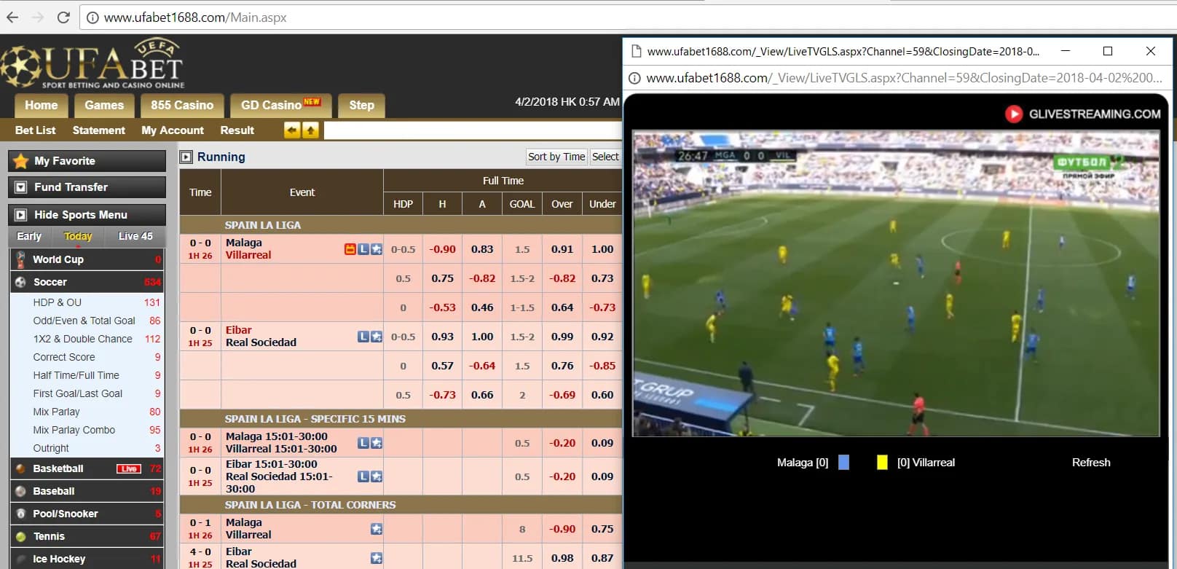Expand the World Cup category
The height and width of the screenshot is (569, 1177).
87,259
